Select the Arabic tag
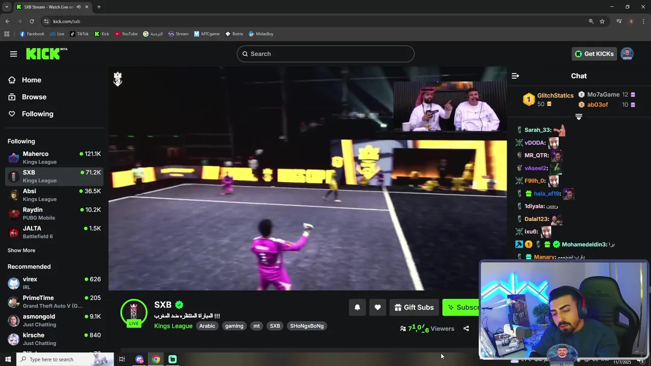Image resolution: width=651 pixels, height=366 pixels. (x=207, y=326)
